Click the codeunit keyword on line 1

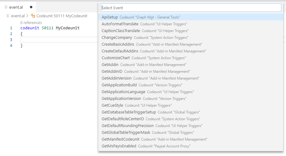coord(30,28)
